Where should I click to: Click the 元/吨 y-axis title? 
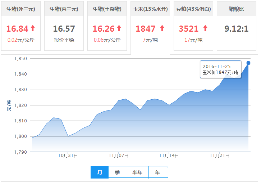pos(9,105)
